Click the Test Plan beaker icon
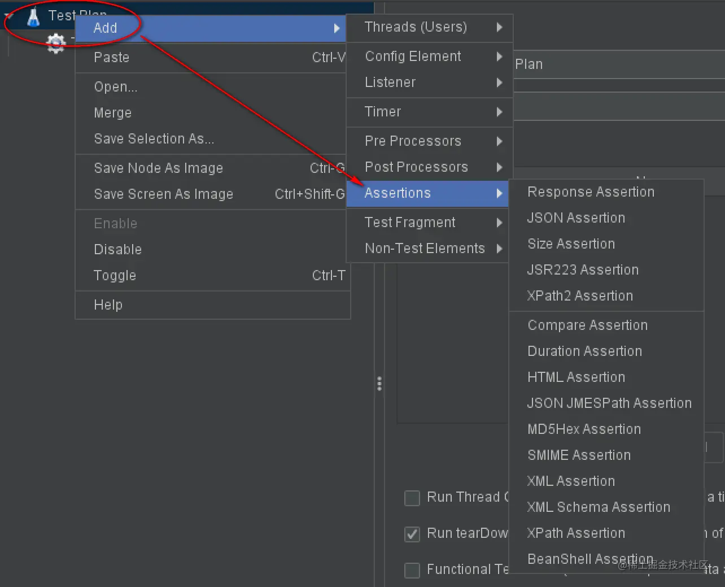This screenshot has height=587, width=725. (x=33, y=18)
